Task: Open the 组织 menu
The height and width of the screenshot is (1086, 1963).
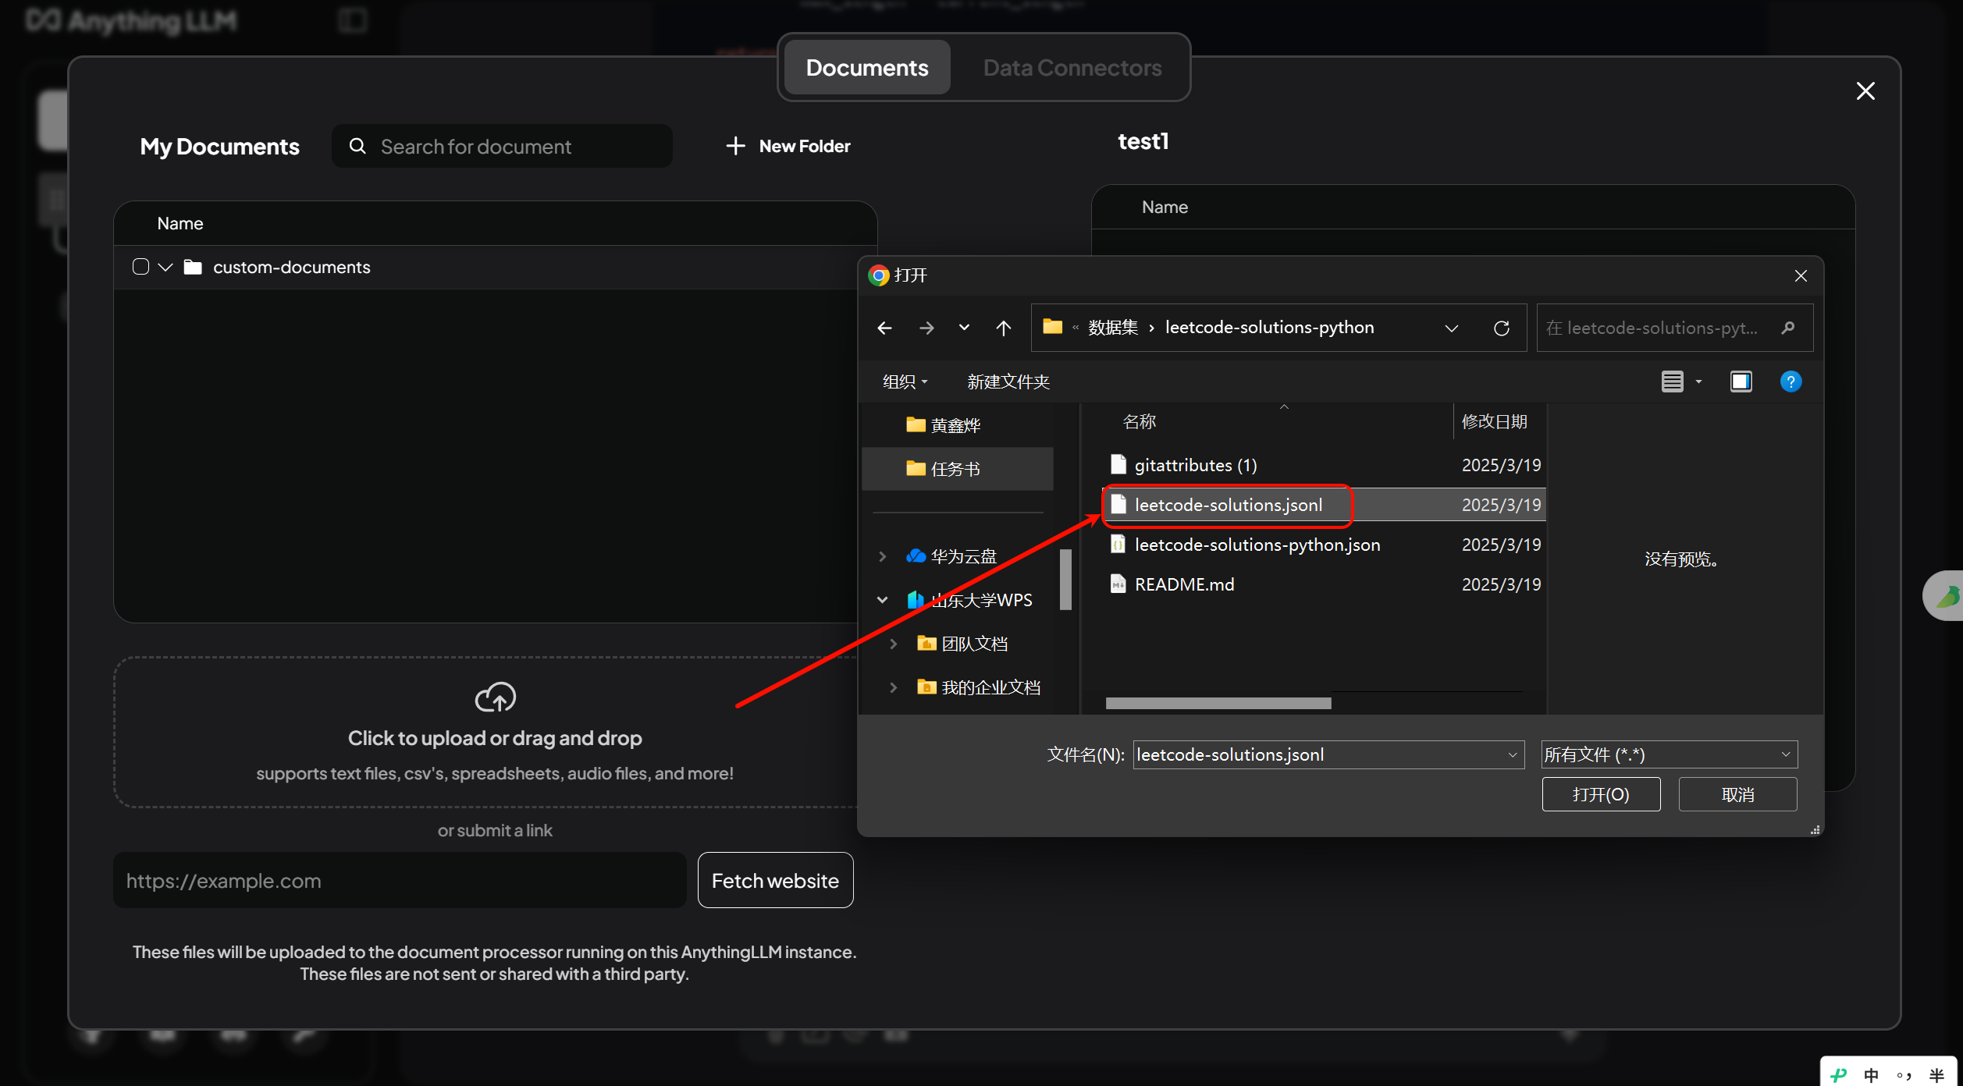Action: pyautogui.click(x=905, y=382)
